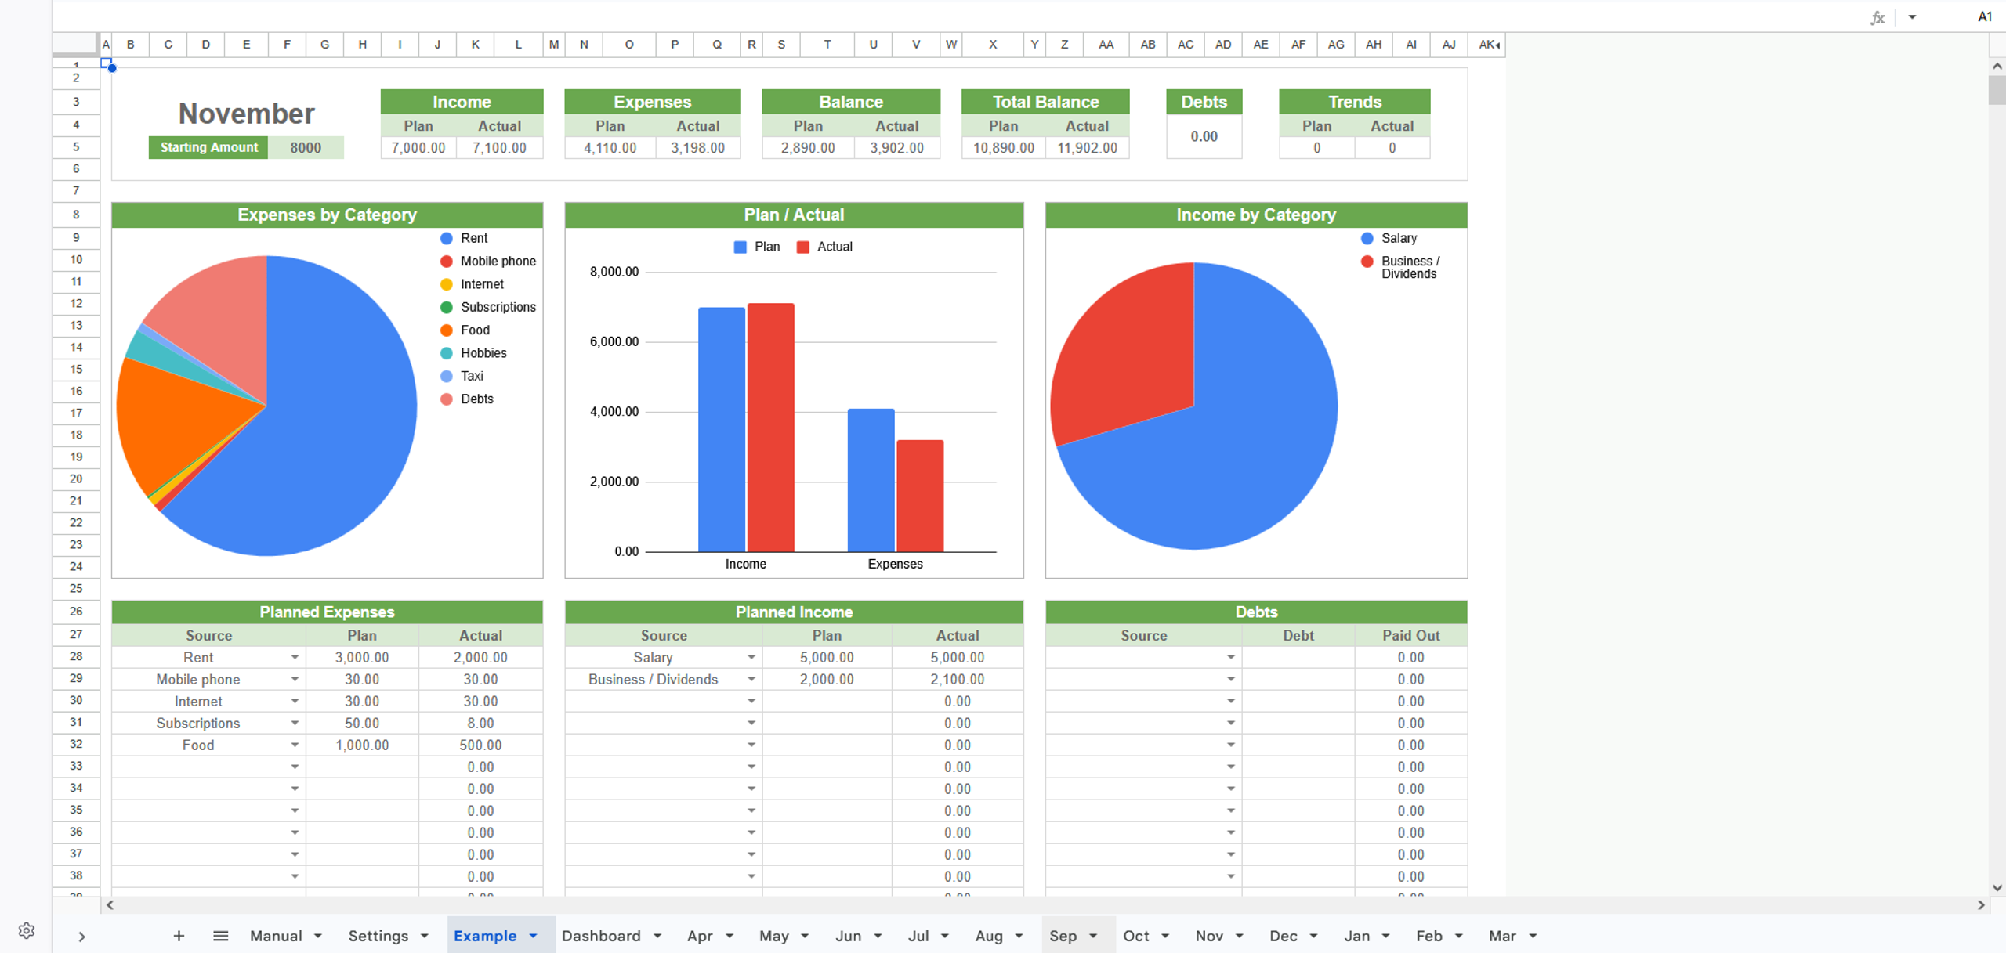
Task: Click the horizontal scrollbar right arrow
Action: pos(1982,904)
